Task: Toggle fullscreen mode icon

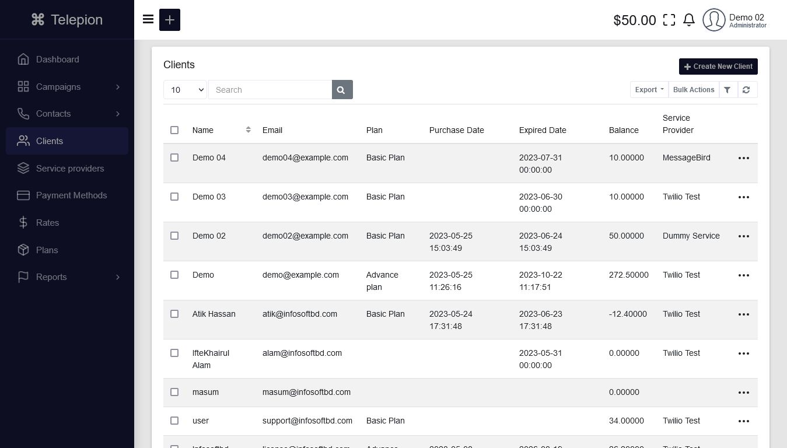Action: (669, 20)
